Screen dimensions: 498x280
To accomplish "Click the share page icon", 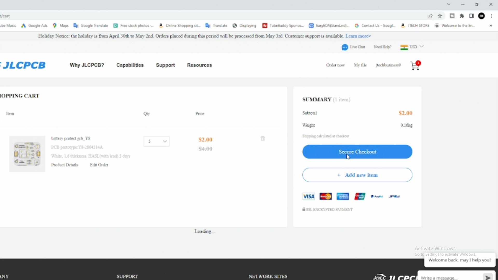I will pyautogui.click(x=430, y=16).
